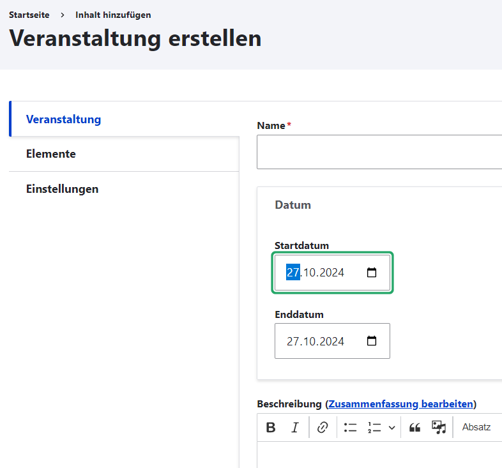The image size is (502, 468).
Task: Click the insert link toolbar icon
Action: [x=323, y=428]
